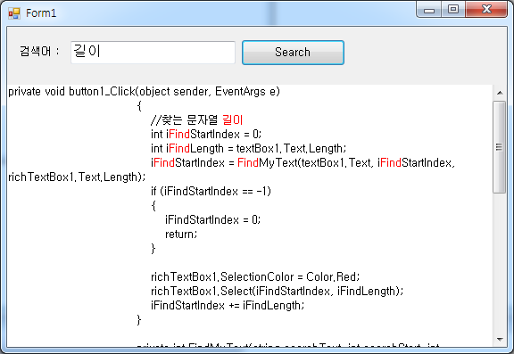Click the text 'richTextBox1.Text.Length);'
The width and height of the screenshot is (514, 354).
(77, 177)
